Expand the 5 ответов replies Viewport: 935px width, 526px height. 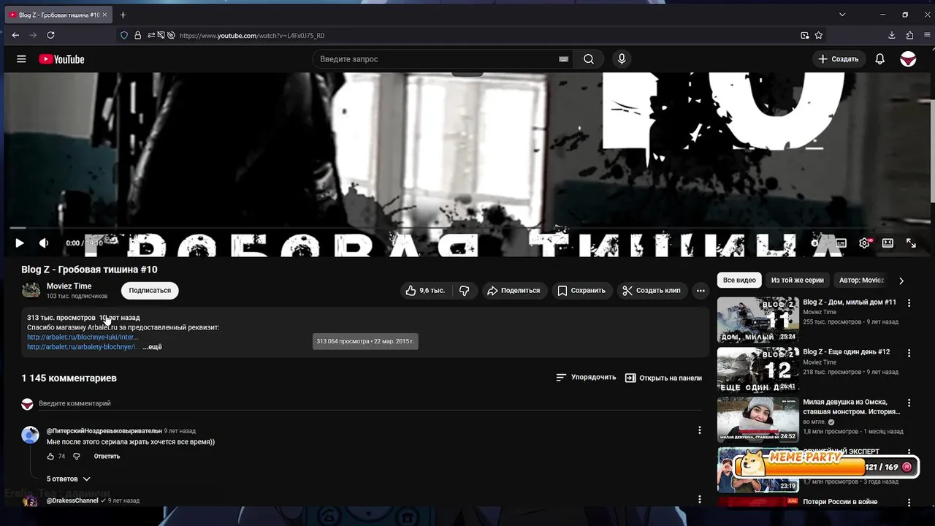click(69, 479)
